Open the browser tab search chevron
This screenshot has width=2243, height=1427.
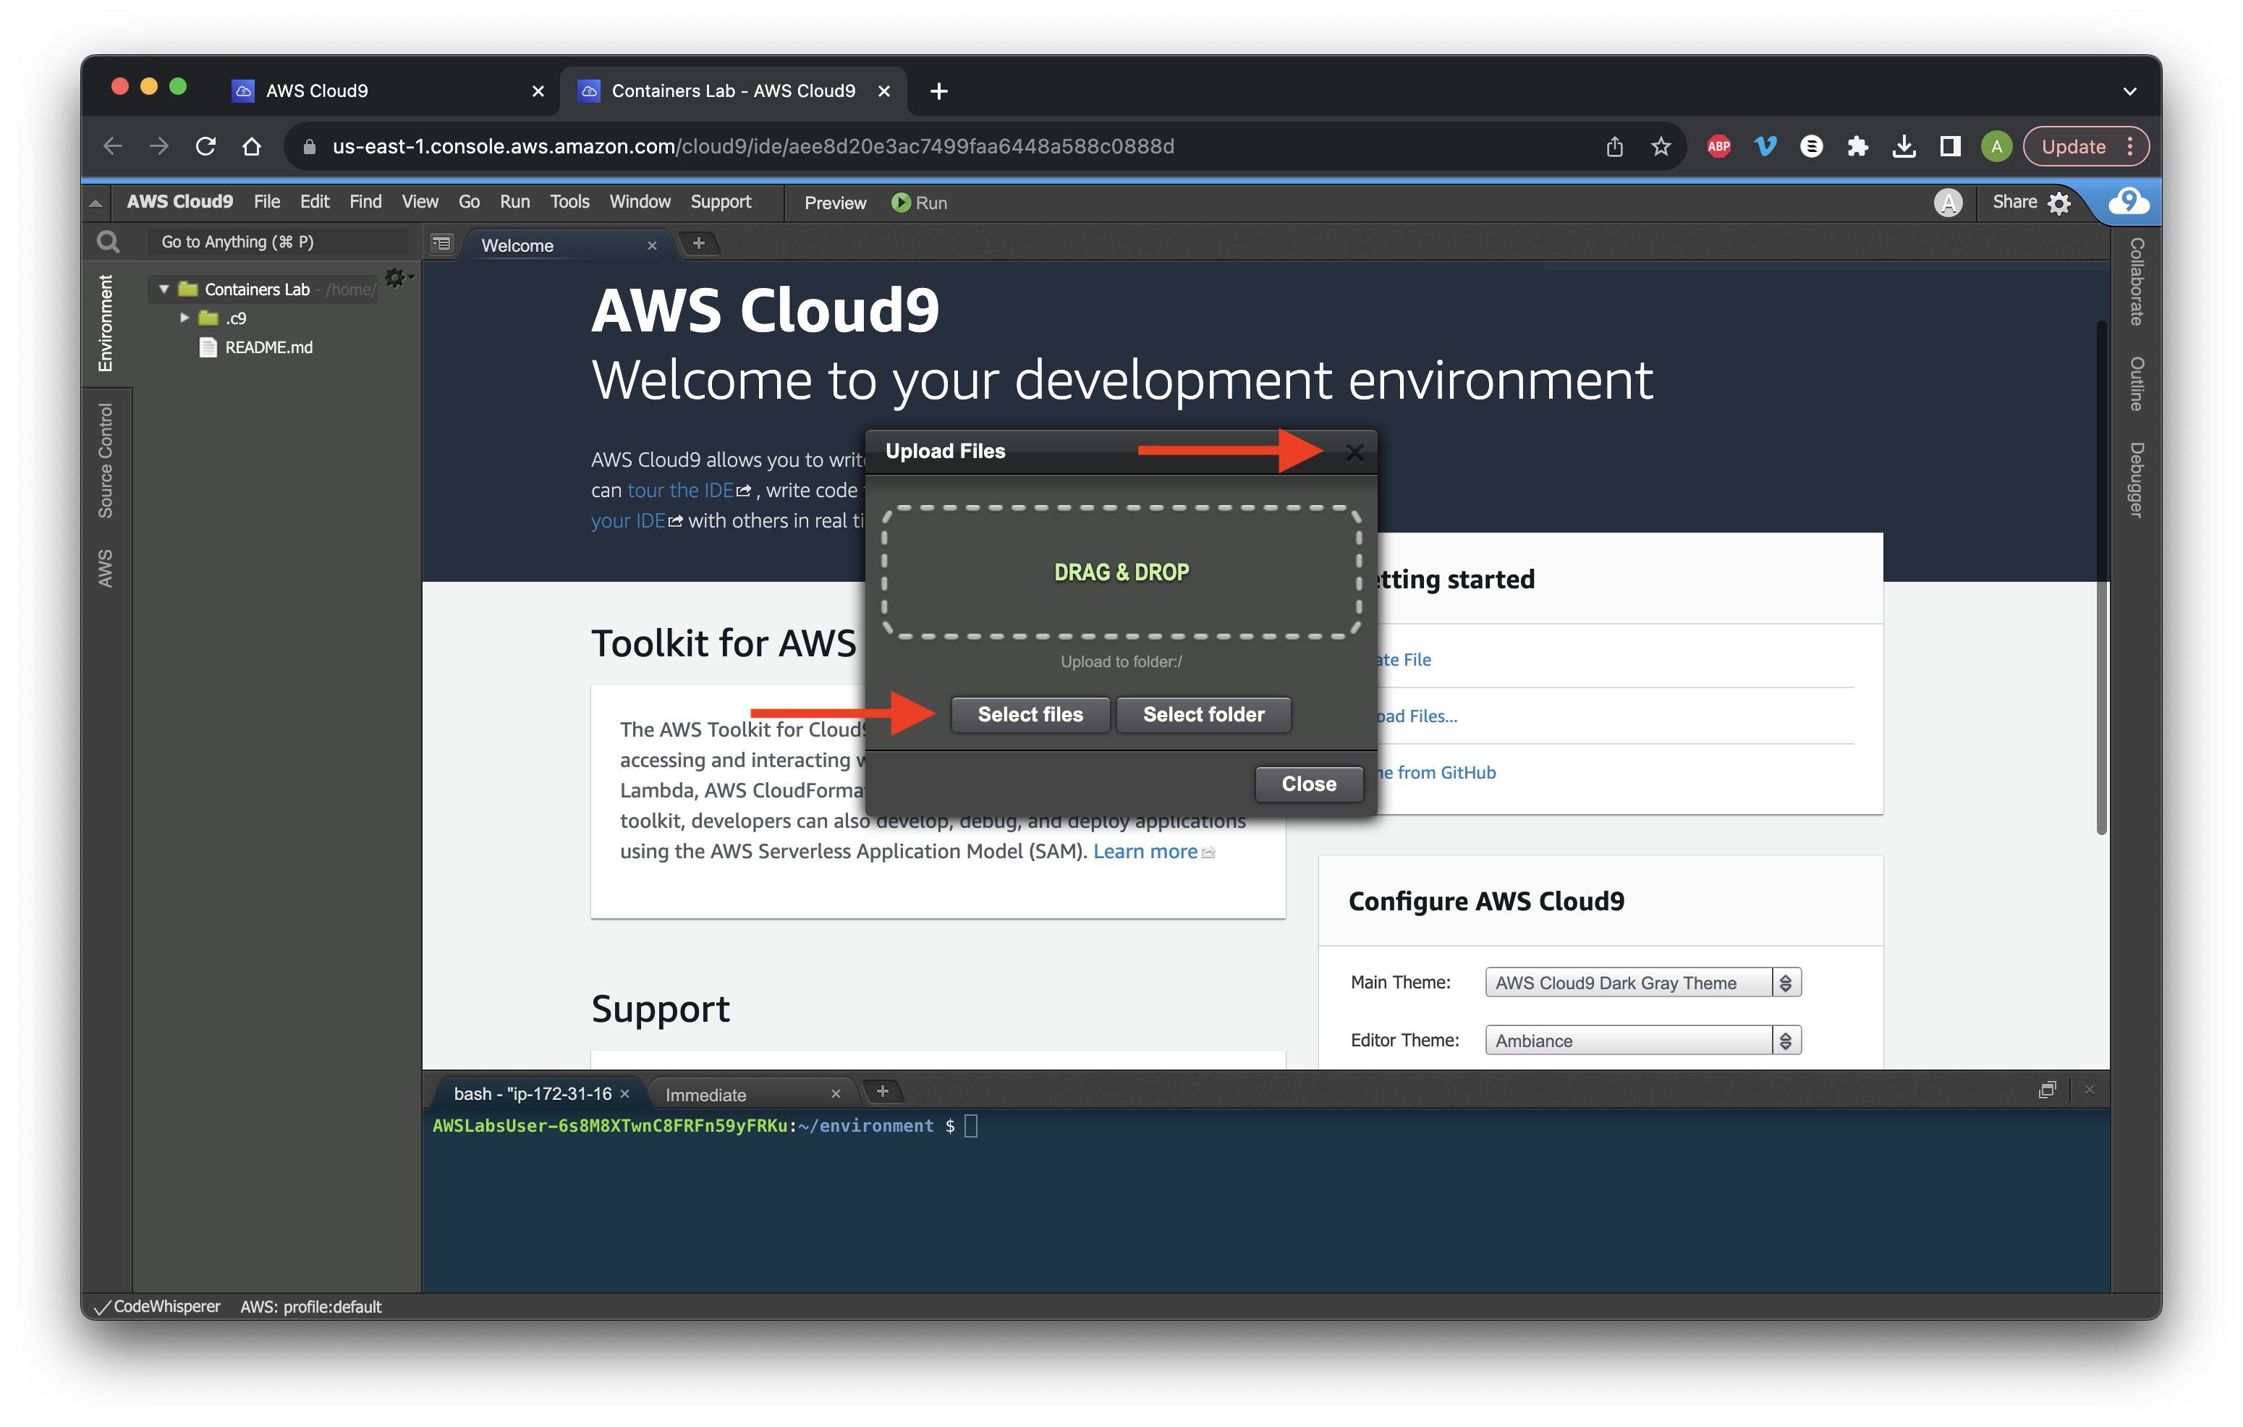[2130, 91]
